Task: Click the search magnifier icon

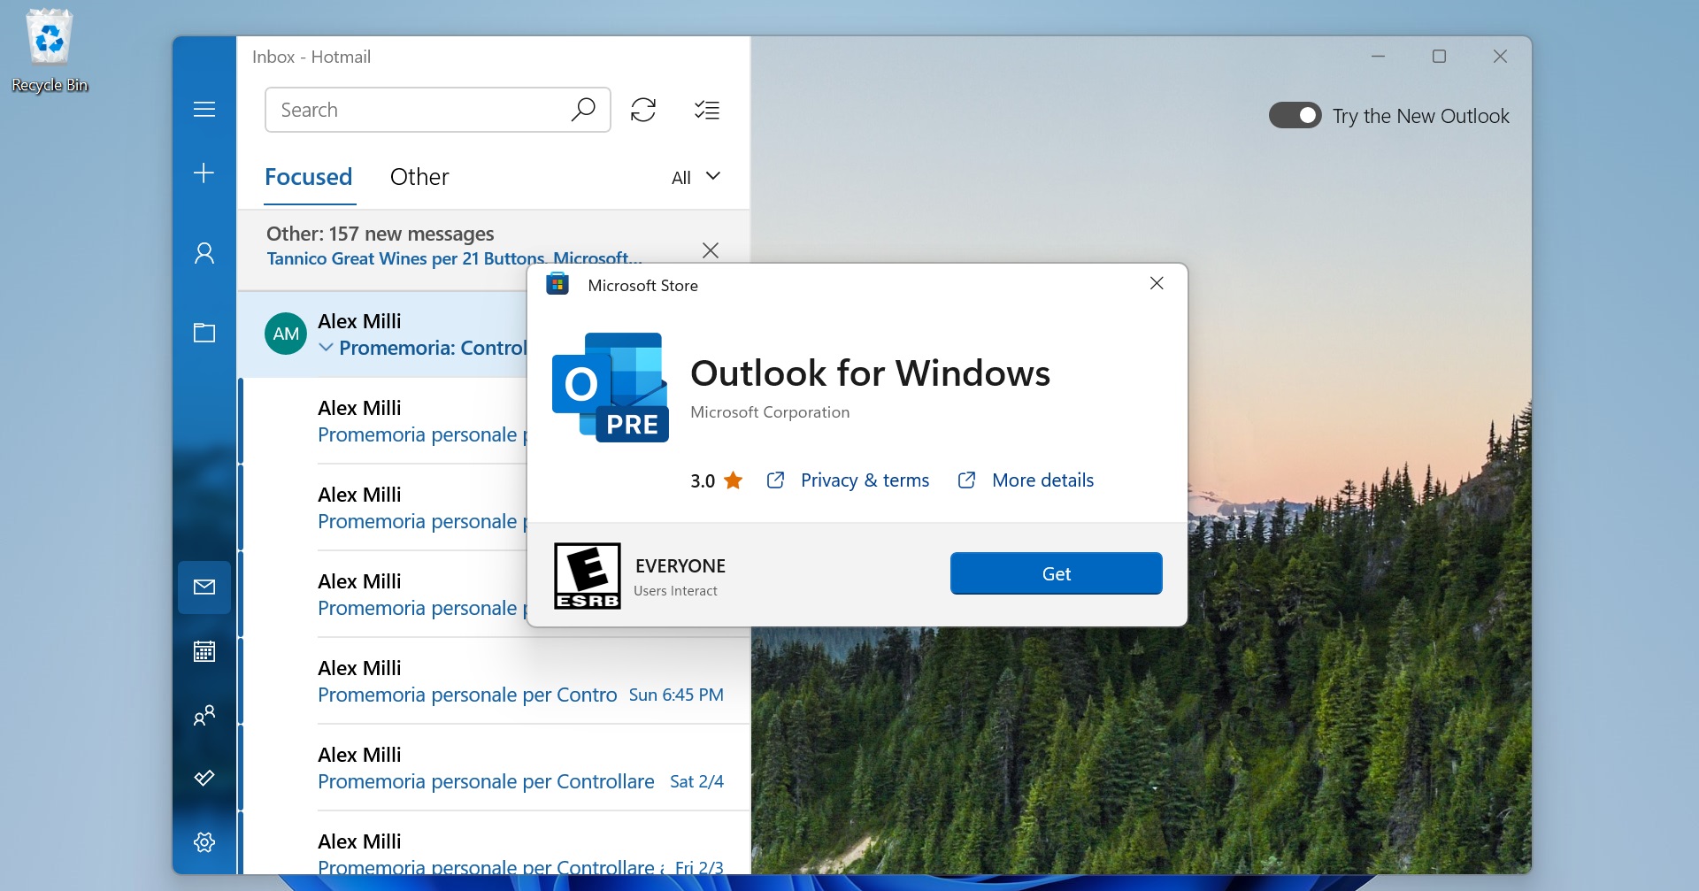Action: [583, 110]
